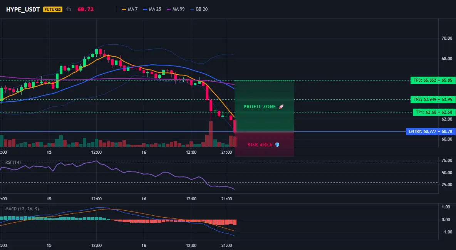Click the blue ENTRY: 60.777 label
Image resolution: width=456 pixels, height=250 pixels.
pyautogui.click(x=422, y=131)
